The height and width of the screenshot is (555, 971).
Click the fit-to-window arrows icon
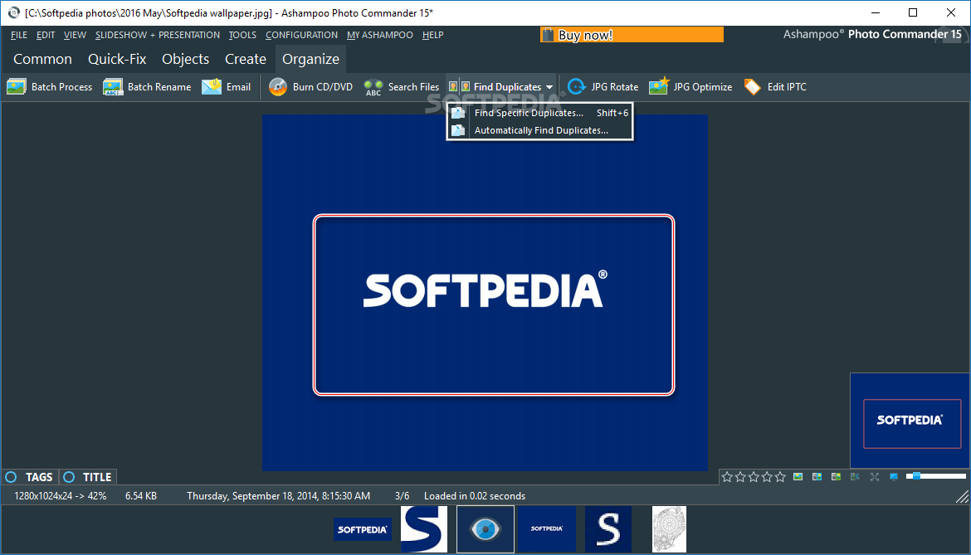[x=875, y=476]
